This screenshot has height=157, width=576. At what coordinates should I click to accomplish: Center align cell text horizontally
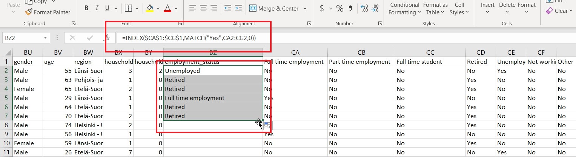tap(203, 8)
